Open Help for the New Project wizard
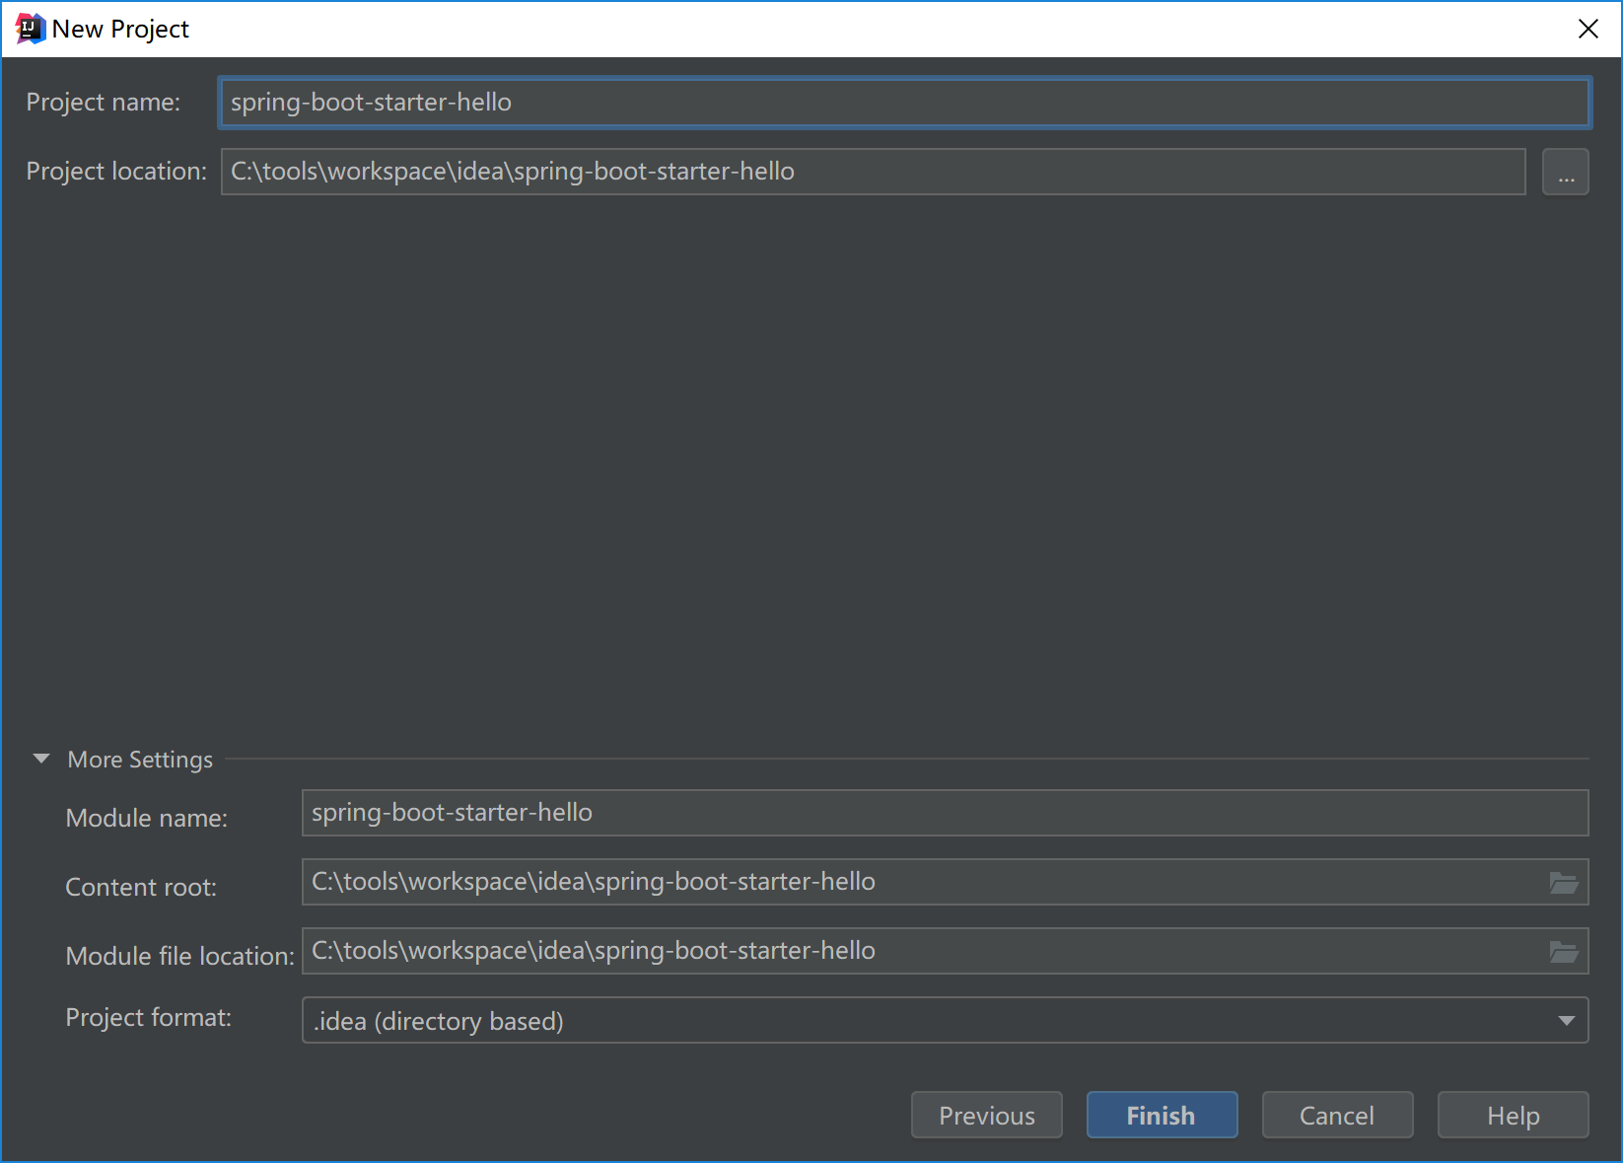 (1513, 1115)
